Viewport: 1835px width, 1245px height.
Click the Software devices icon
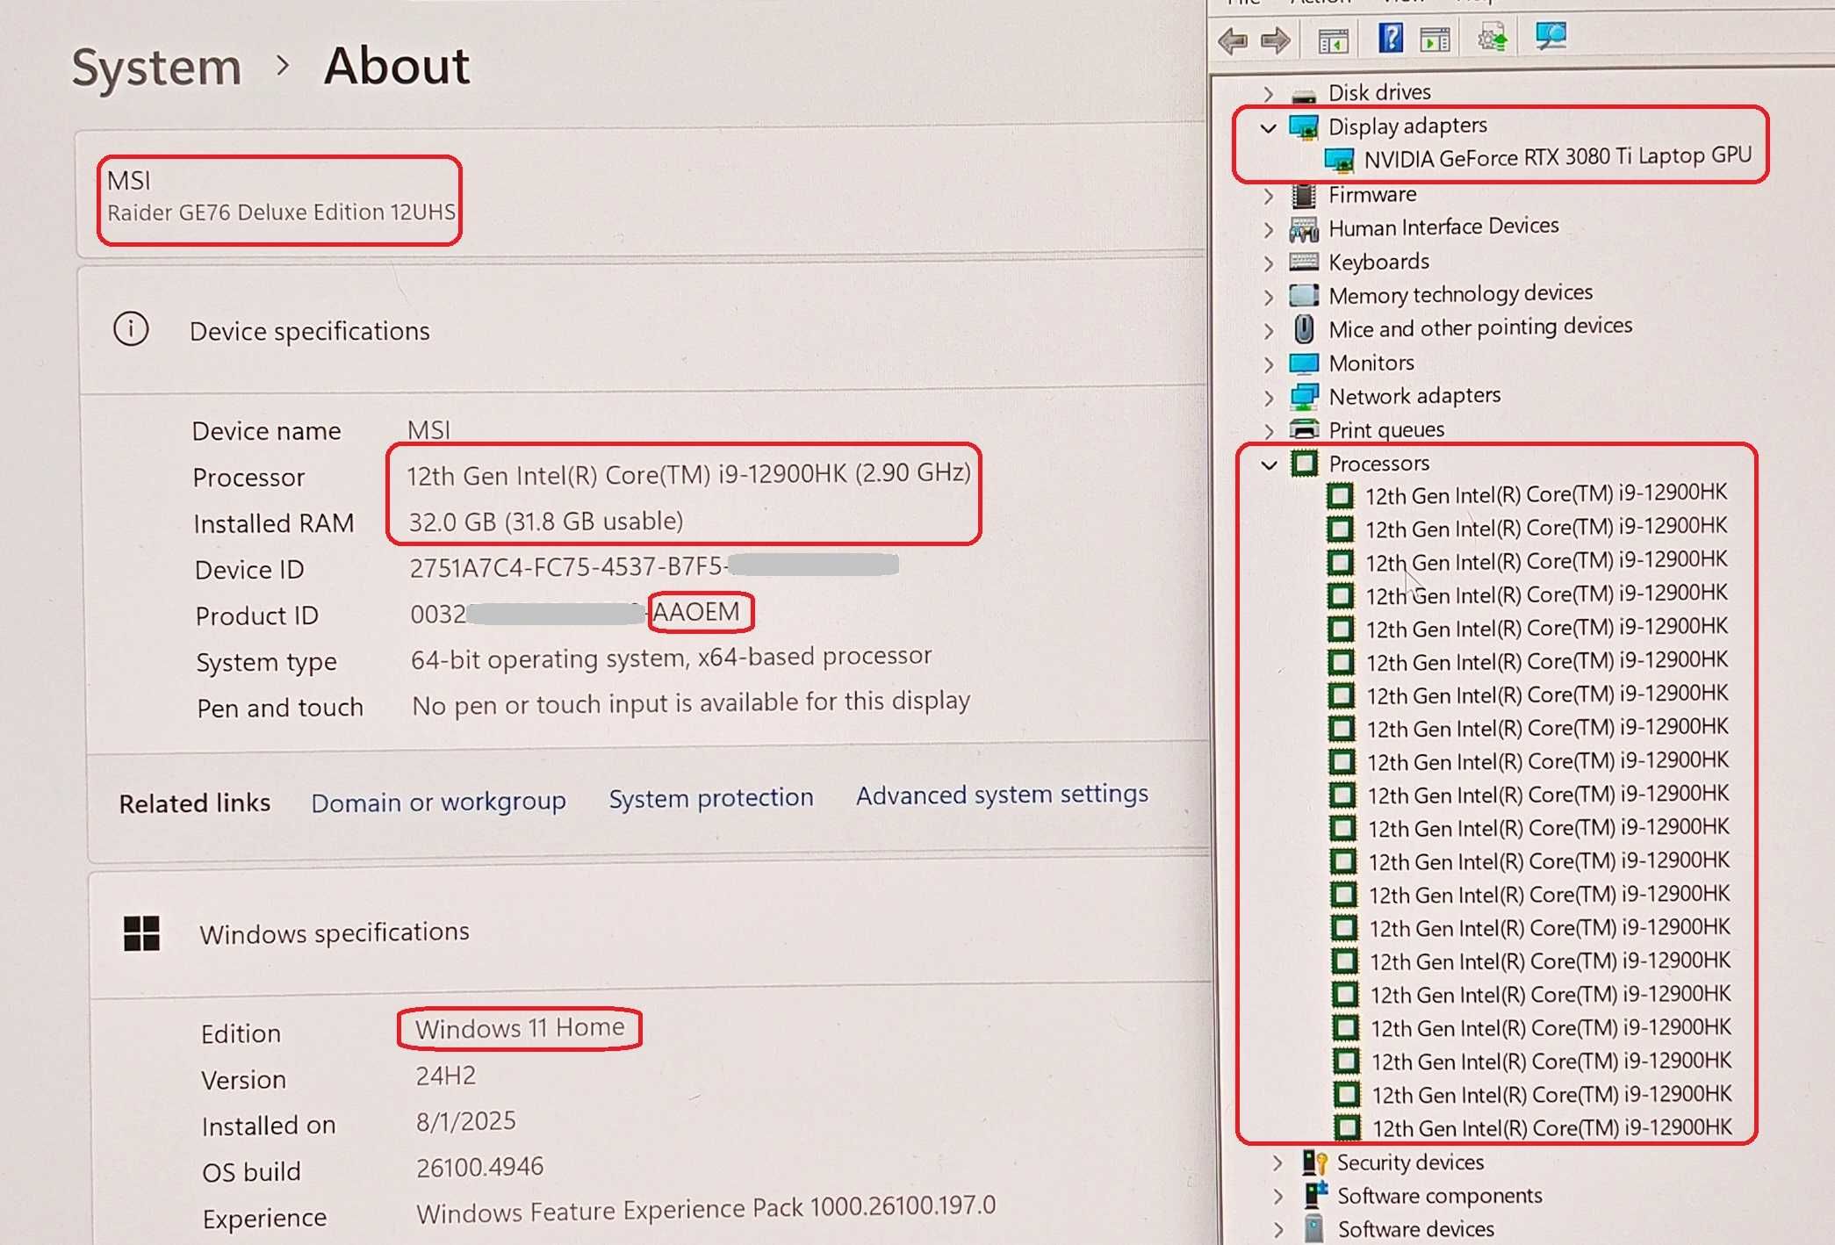coord(1313,1228)
